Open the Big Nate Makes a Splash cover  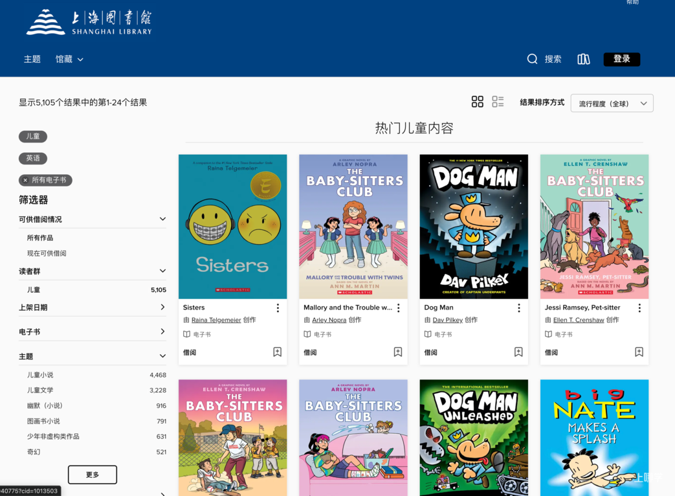(594, 438)
